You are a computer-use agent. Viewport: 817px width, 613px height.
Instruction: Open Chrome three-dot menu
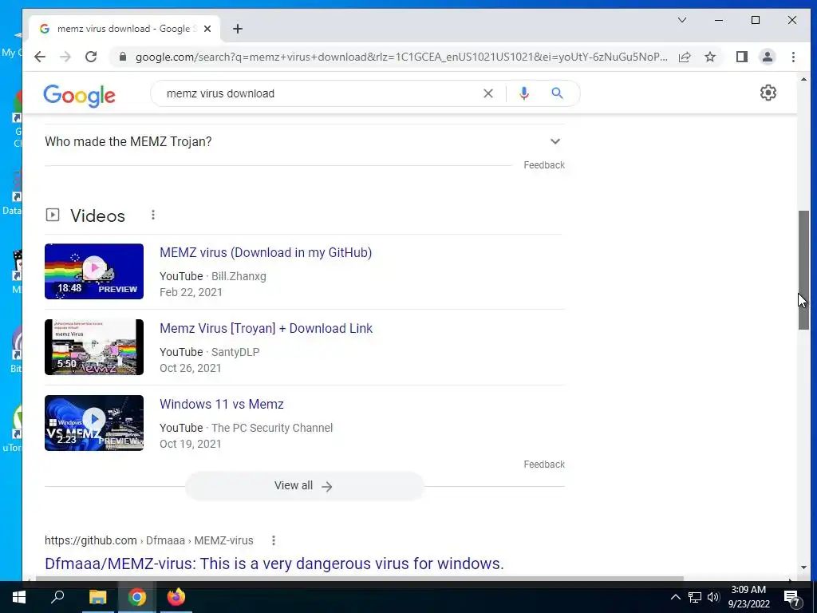click(793, 57)
